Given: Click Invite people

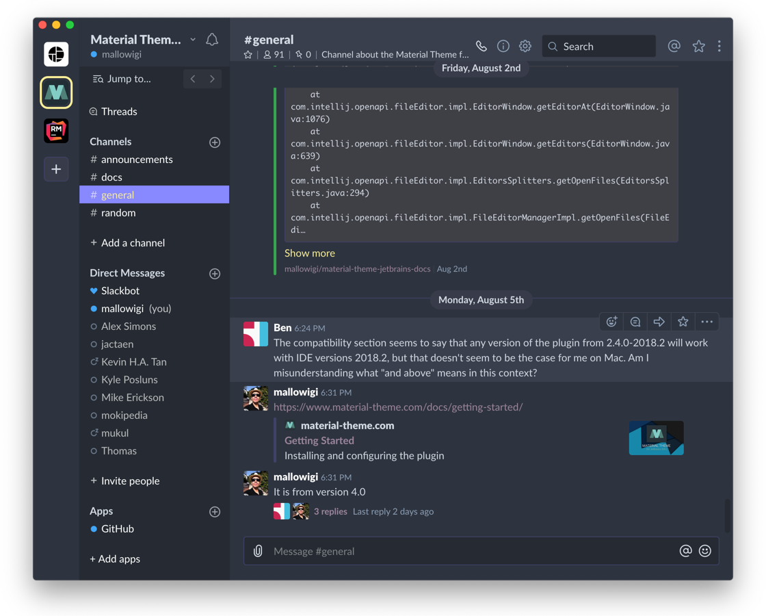Looking at the screenshot, I should 125,481.
